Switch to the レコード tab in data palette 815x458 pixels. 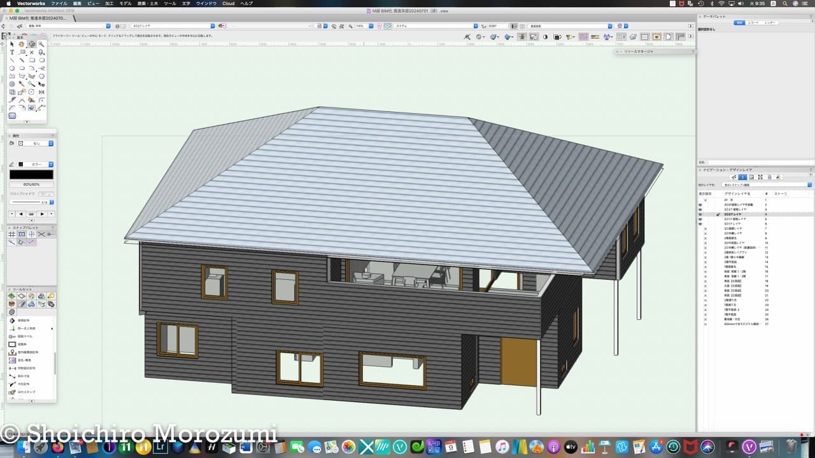tap(754, 22)
